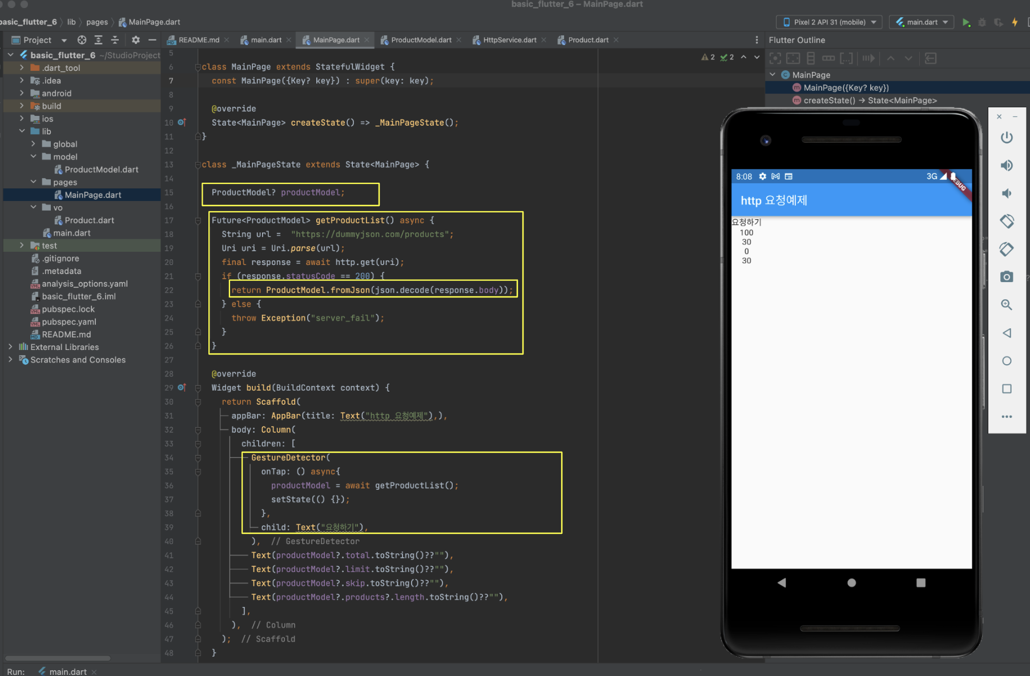Viewport: 1030px width, 676px height.
Task: Click emulator sidebar overview square
Action: (1007, 389)
